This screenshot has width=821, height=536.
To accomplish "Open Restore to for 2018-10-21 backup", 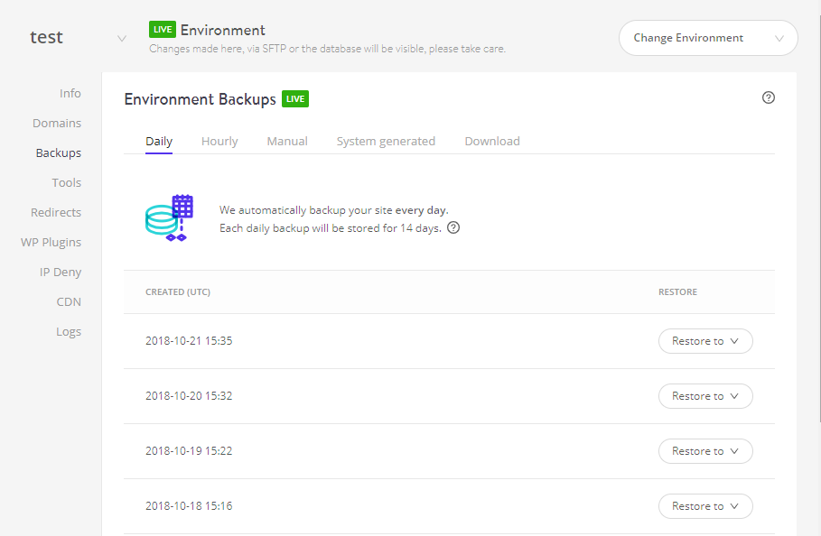I will pyautogui.click(x=705, y=341).
